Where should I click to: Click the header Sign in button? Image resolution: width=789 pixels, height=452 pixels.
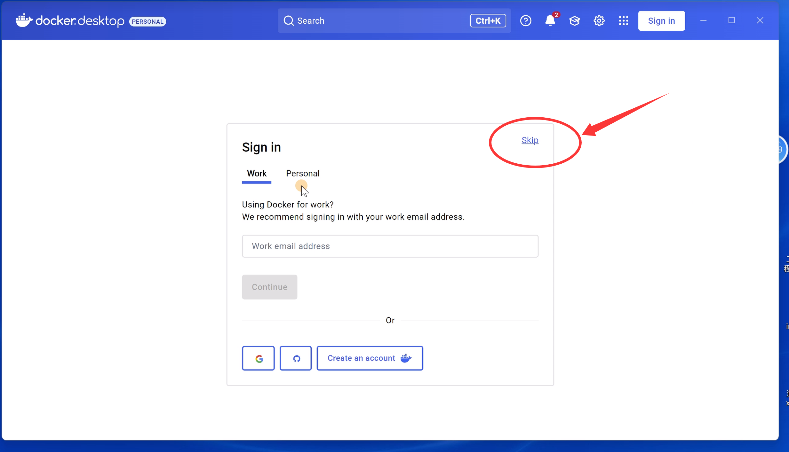coord(661,21)
